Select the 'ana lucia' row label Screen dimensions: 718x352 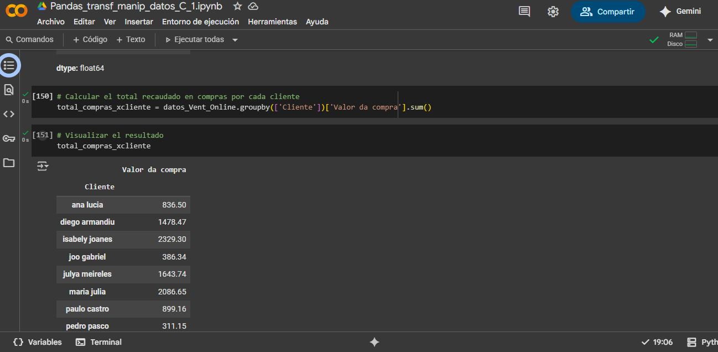tap(87, 205)
